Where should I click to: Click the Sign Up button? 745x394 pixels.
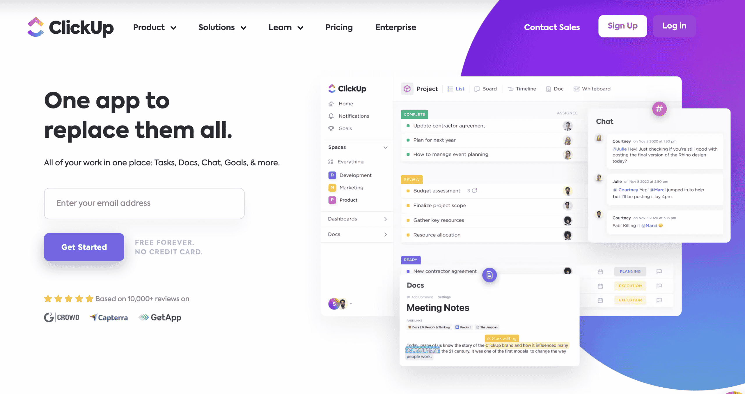pyautogui.click(x=622, y=26)
